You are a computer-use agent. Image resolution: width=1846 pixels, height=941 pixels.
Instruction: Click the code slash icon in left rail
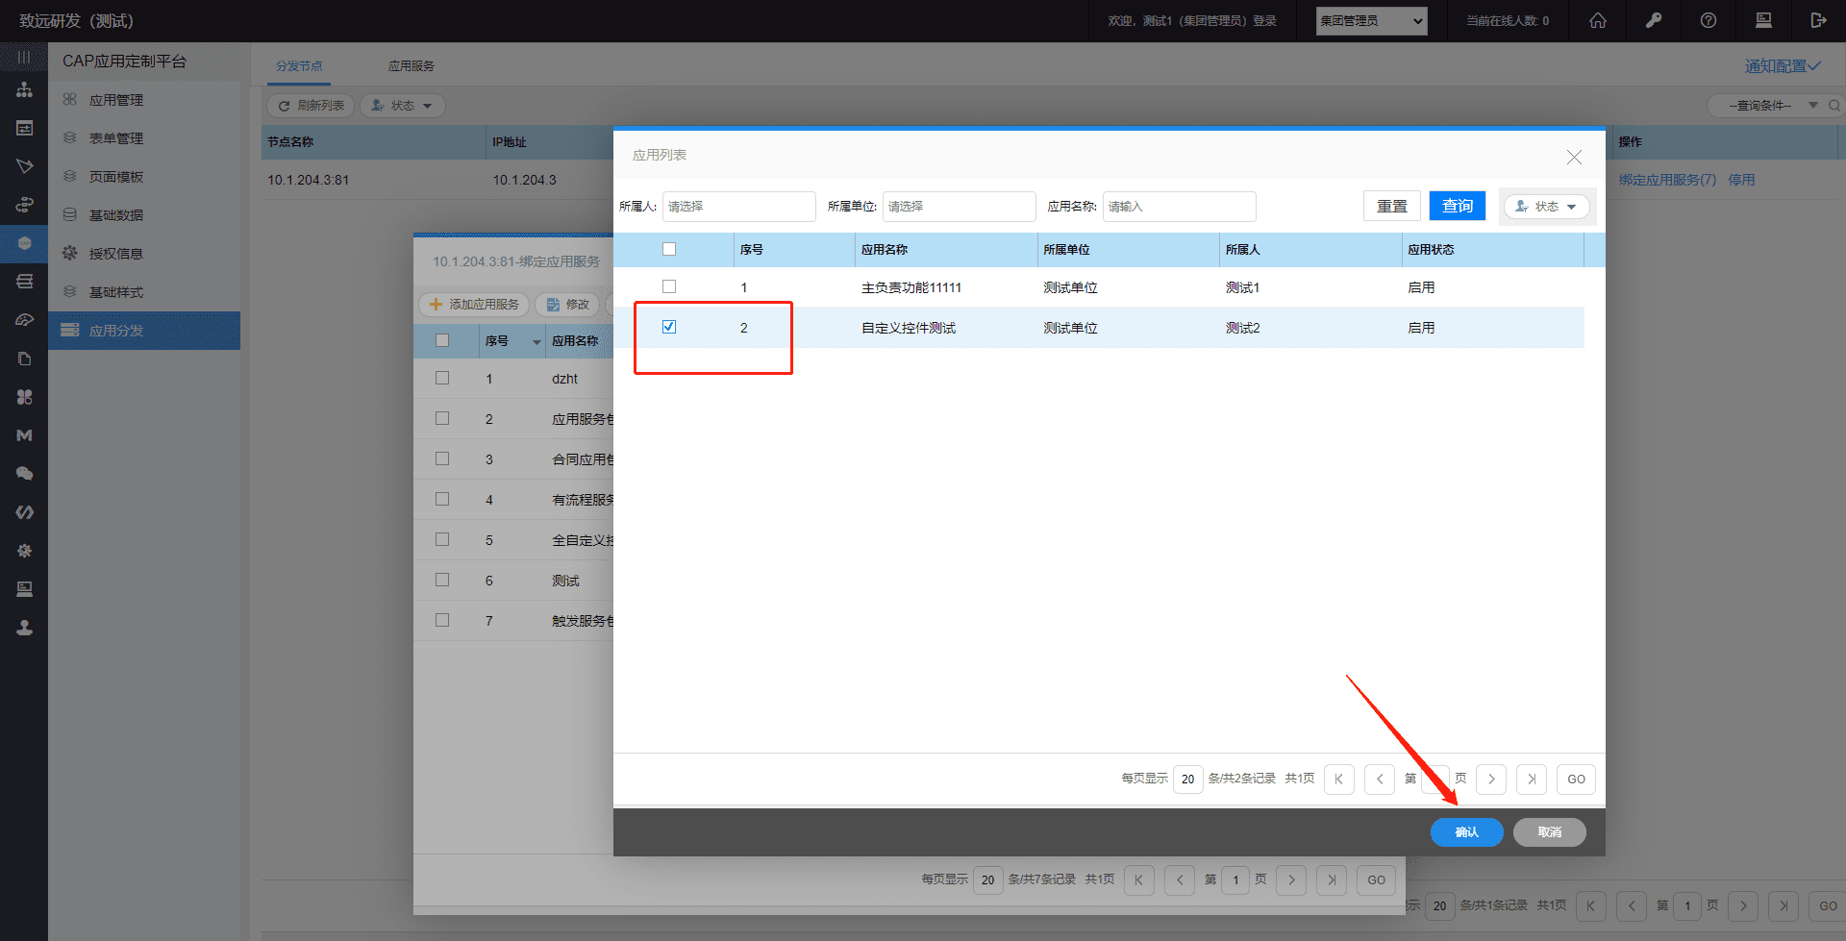(x=24, y=512)
